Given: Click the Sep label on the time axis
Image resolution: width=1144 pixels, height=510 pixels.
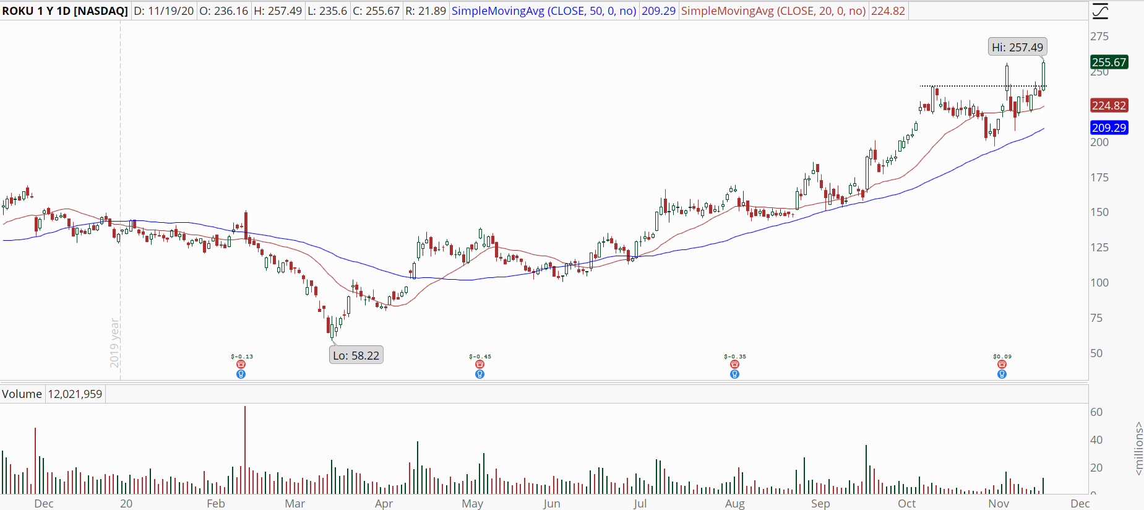Looking at the screenshot, I should [x=820, y=503].
